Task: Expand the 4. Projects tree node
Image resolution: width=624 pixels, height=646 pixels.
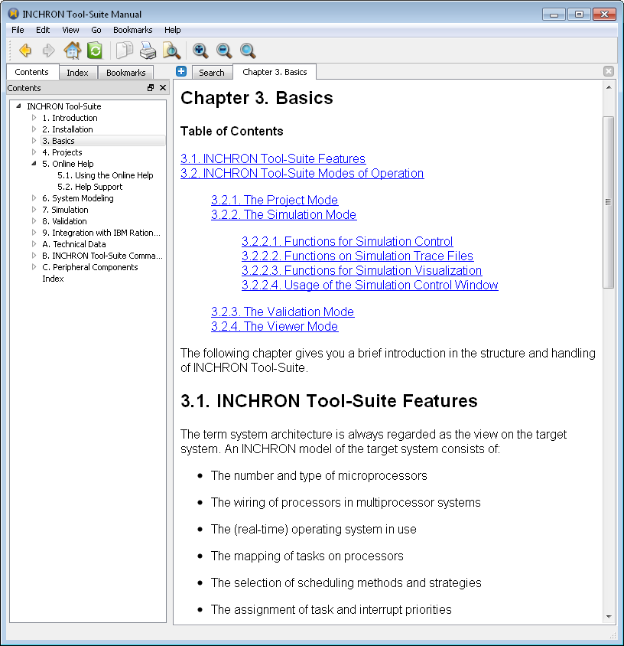Action: (x=34, y=152)
